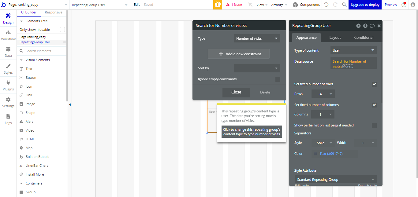
Task: Collapse the Visual Elements section
Action: tap(21, 60)
